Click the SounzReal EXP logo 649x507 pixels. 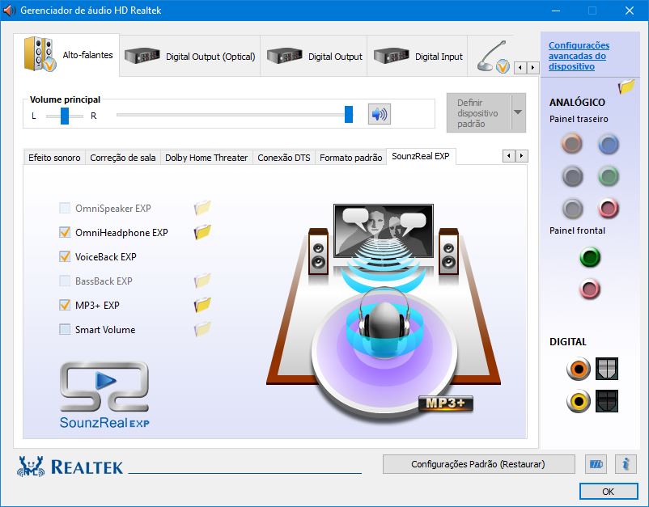104,395
